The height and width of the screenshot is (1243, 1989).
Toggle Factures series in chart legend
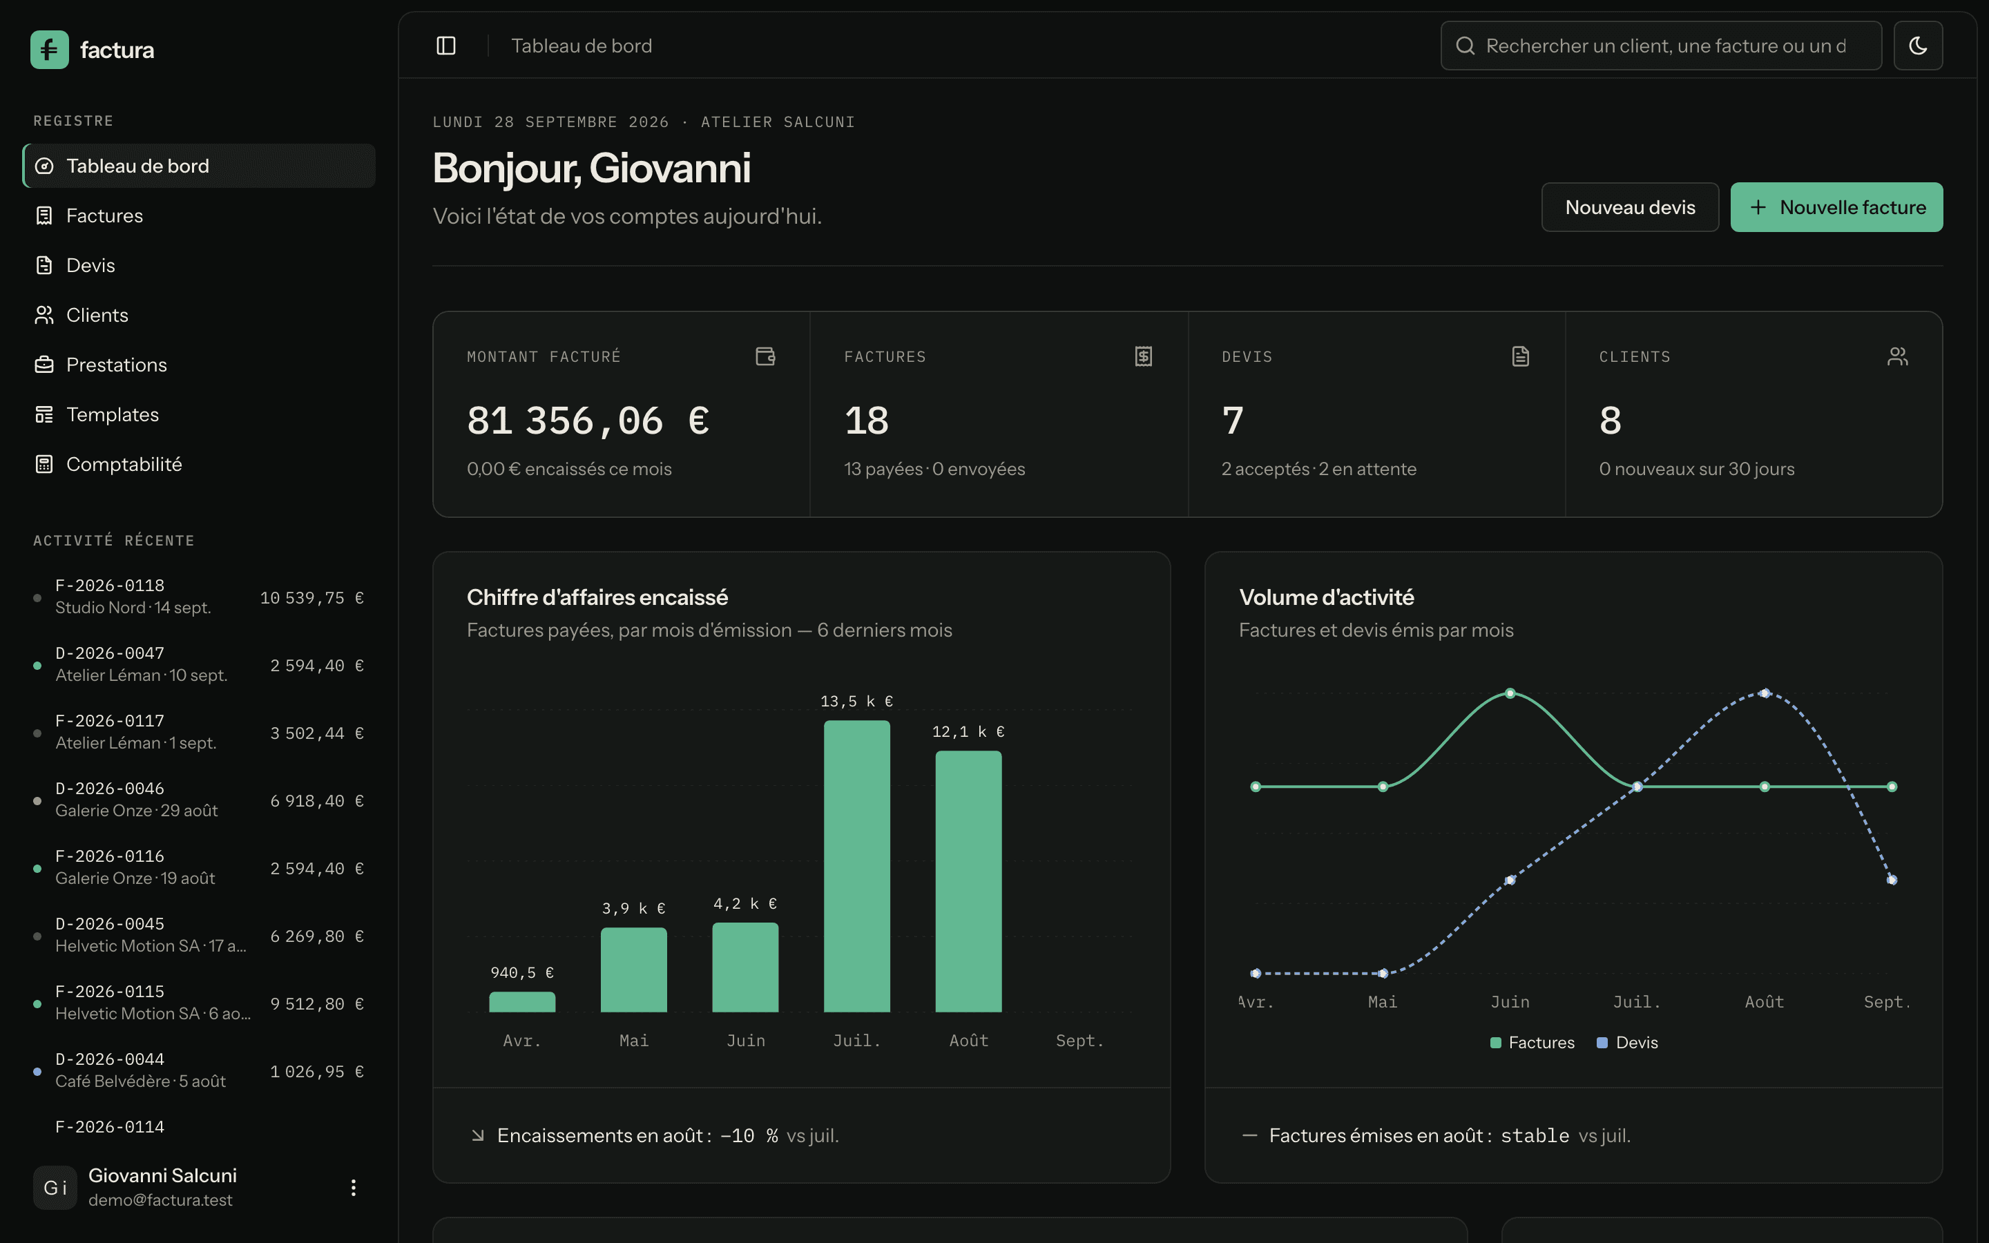coord(1532,1043)
